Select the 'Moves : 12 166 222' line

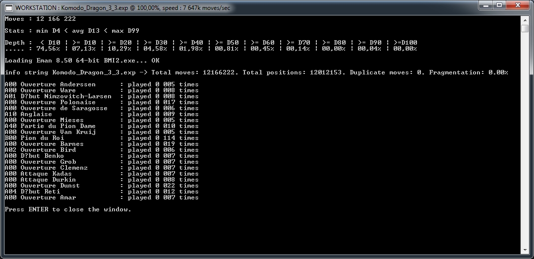(x=40, y=19)
